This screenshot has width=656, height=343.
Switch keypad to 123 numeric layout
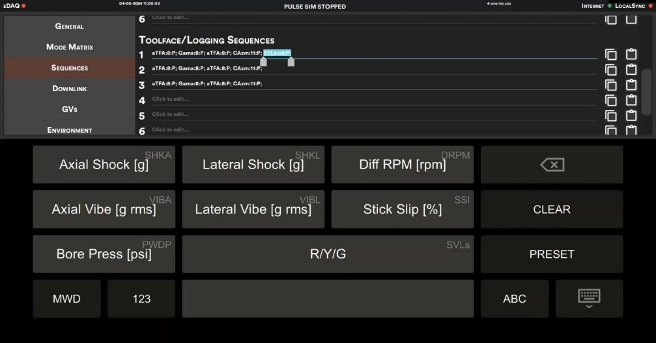click(141, 299)
